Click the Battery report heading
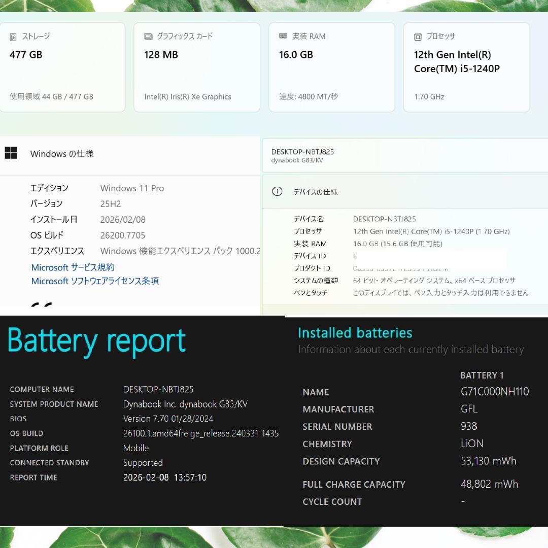Screen dimensions: 548x548 click(96, 341)
